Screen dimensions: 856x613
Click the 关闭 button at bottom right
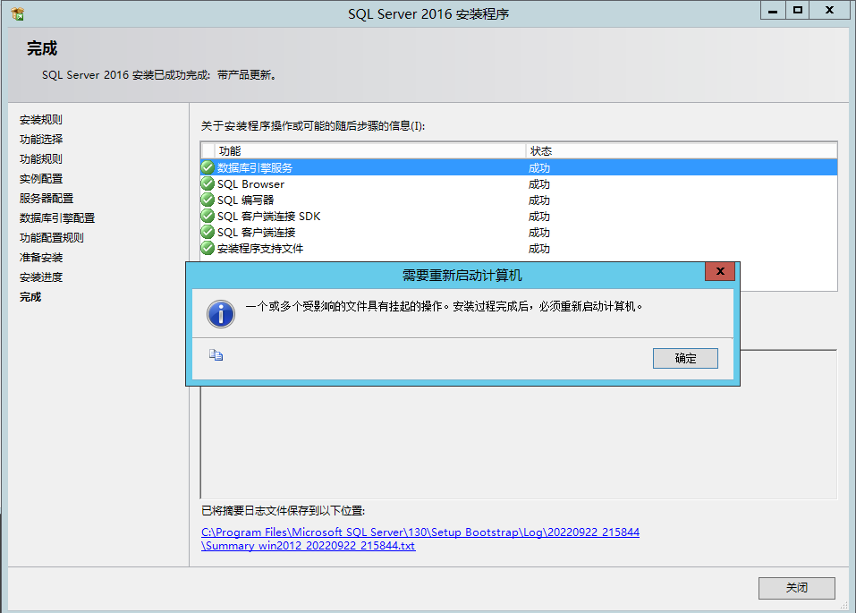click(796, 588)
